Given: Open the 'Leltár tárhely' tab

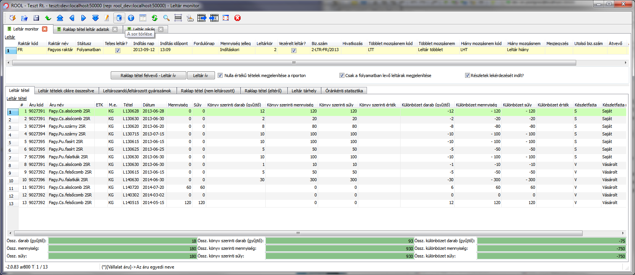Looking at the screenshot, I should [x=304, y=91].
